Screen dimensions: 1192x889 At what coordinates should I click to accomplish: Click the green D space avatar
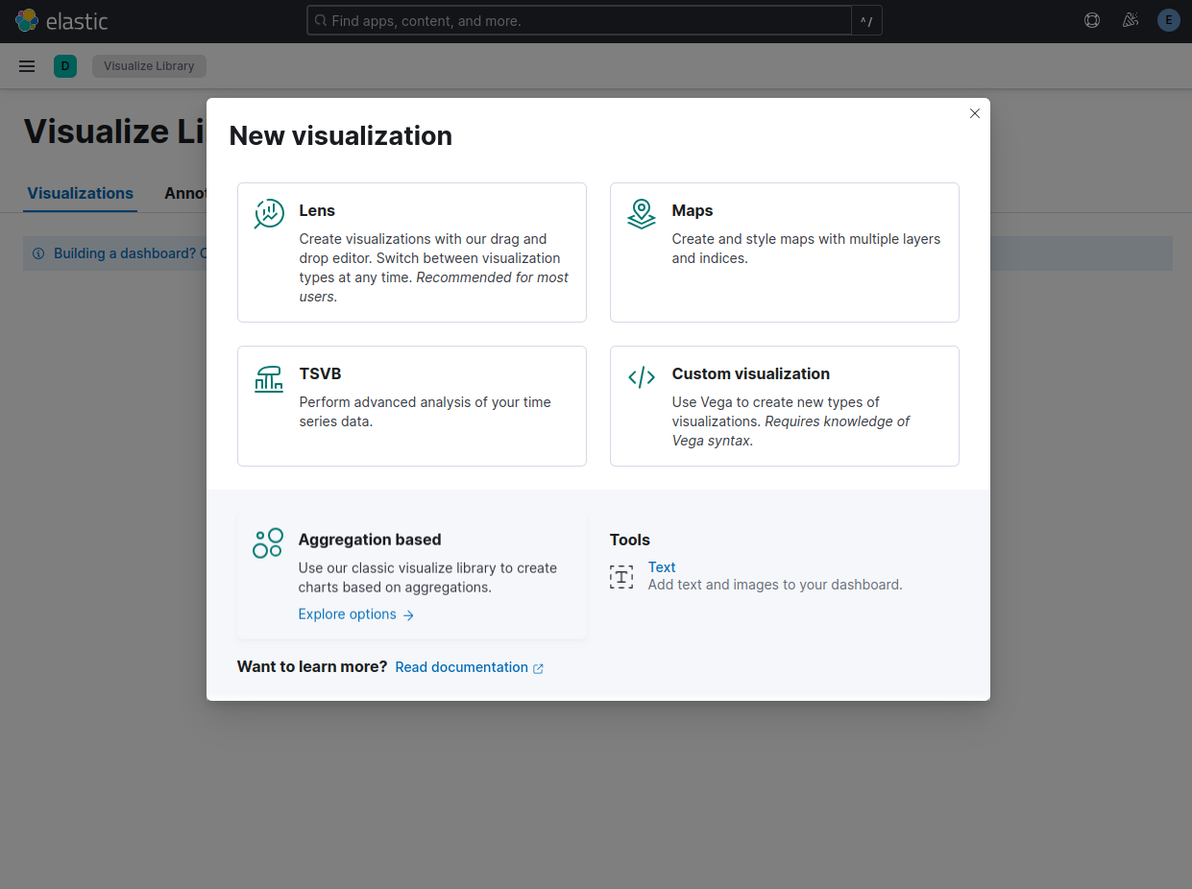(x=65, y=66)
